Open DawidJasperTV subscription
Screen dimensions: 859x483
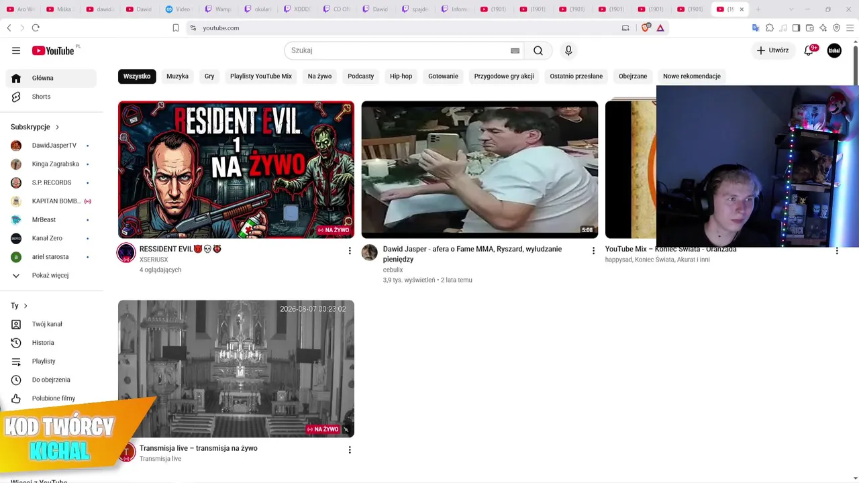[51, 146]
